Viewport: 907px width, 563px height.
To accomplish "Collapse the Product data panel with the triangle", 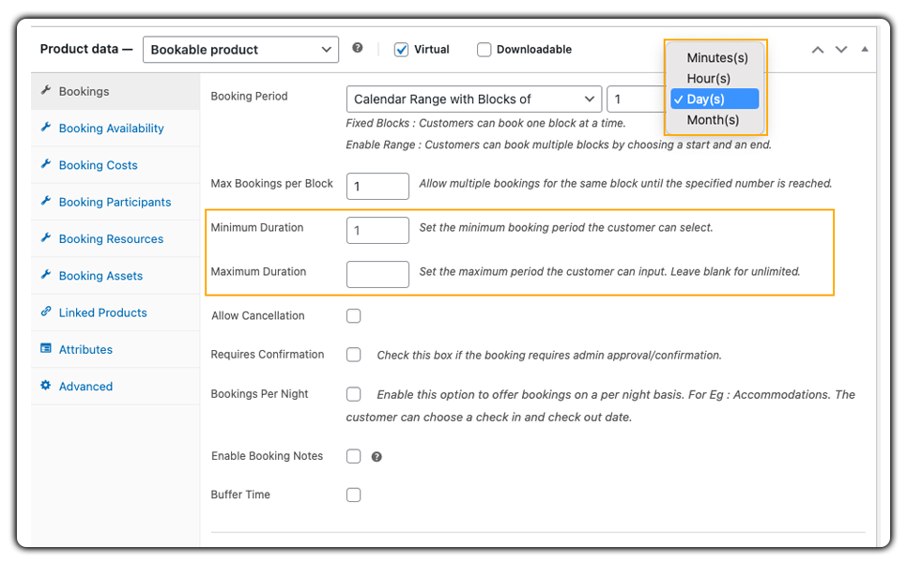I will pyautogui.click(x=865, y=49).
